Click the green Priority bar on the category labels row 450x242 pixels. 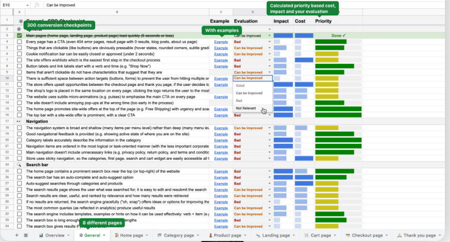point(338,140)
